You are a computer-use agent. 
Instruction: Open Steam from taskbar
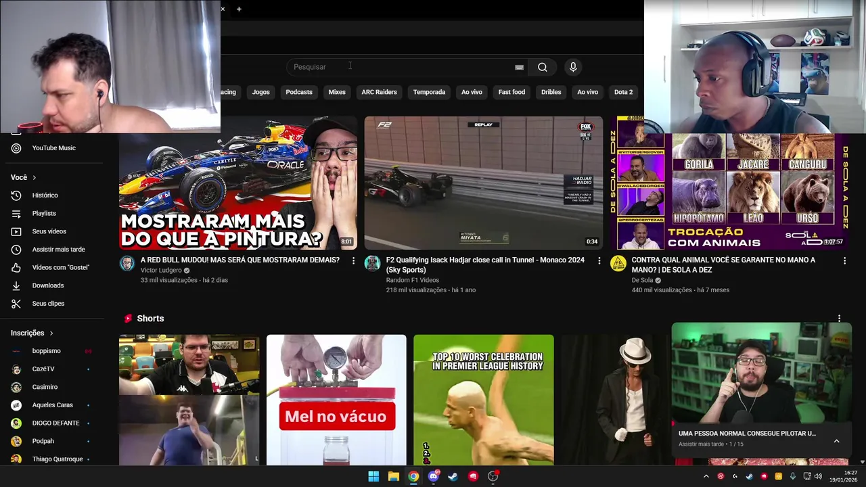(453, 476)
